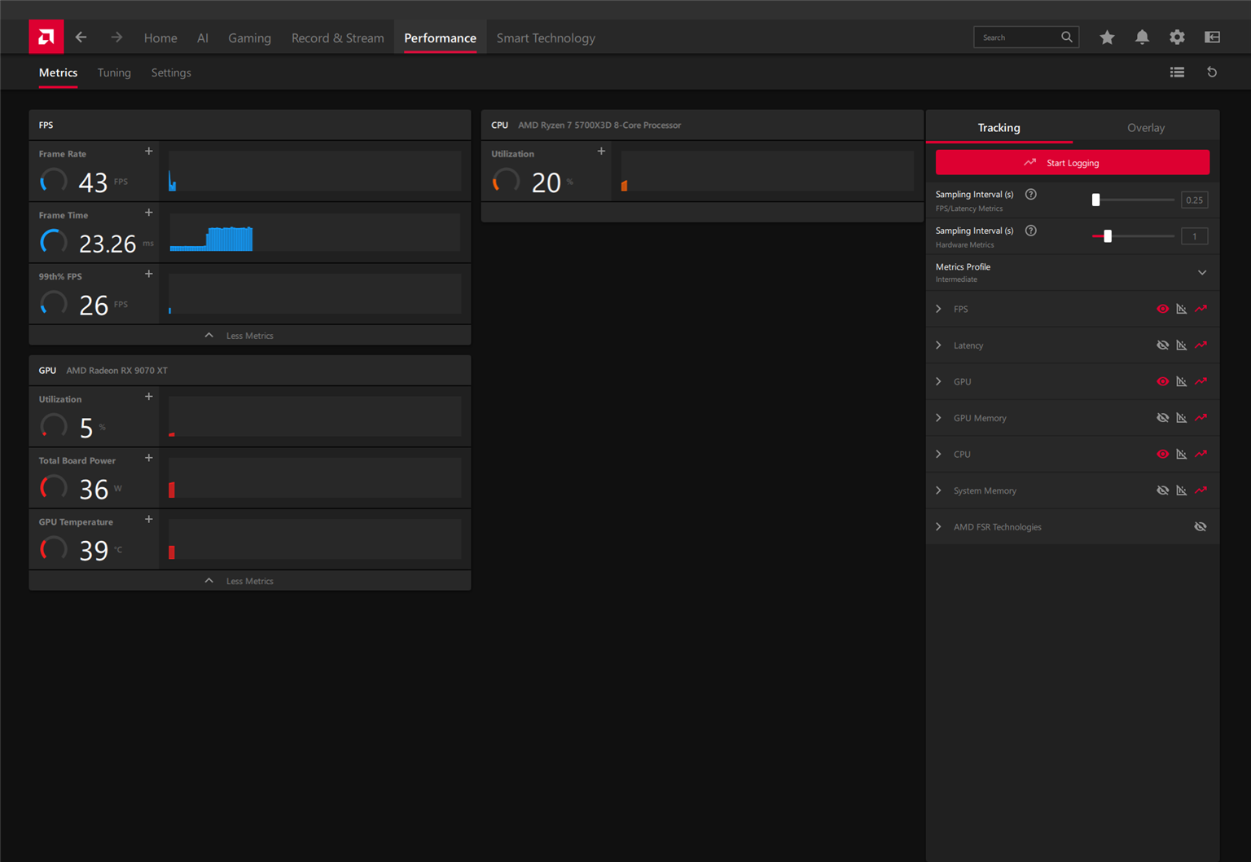The height and width of the screenshot is (862, 1251).
Task: Open the Smart Technology tab
Action: click(546, 37)
